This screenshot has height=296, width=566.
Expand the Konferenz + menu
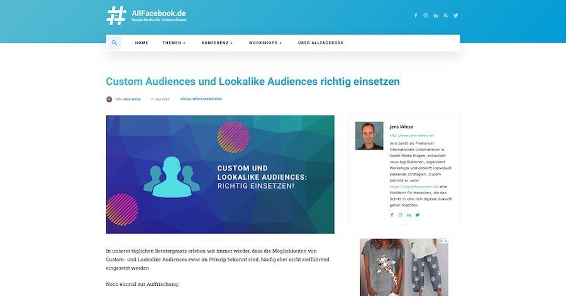coord(218,43)
